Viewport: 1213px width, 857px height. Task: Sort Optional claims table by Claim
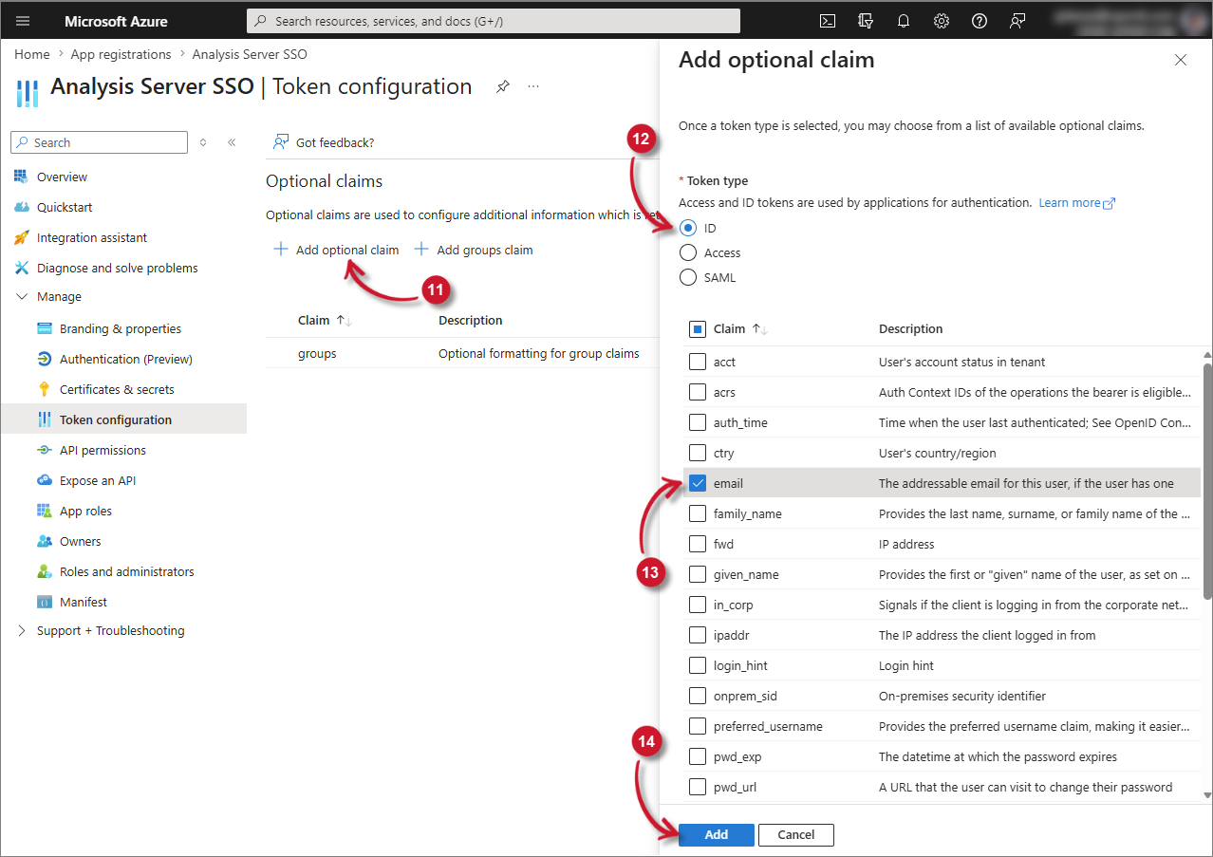325,321
